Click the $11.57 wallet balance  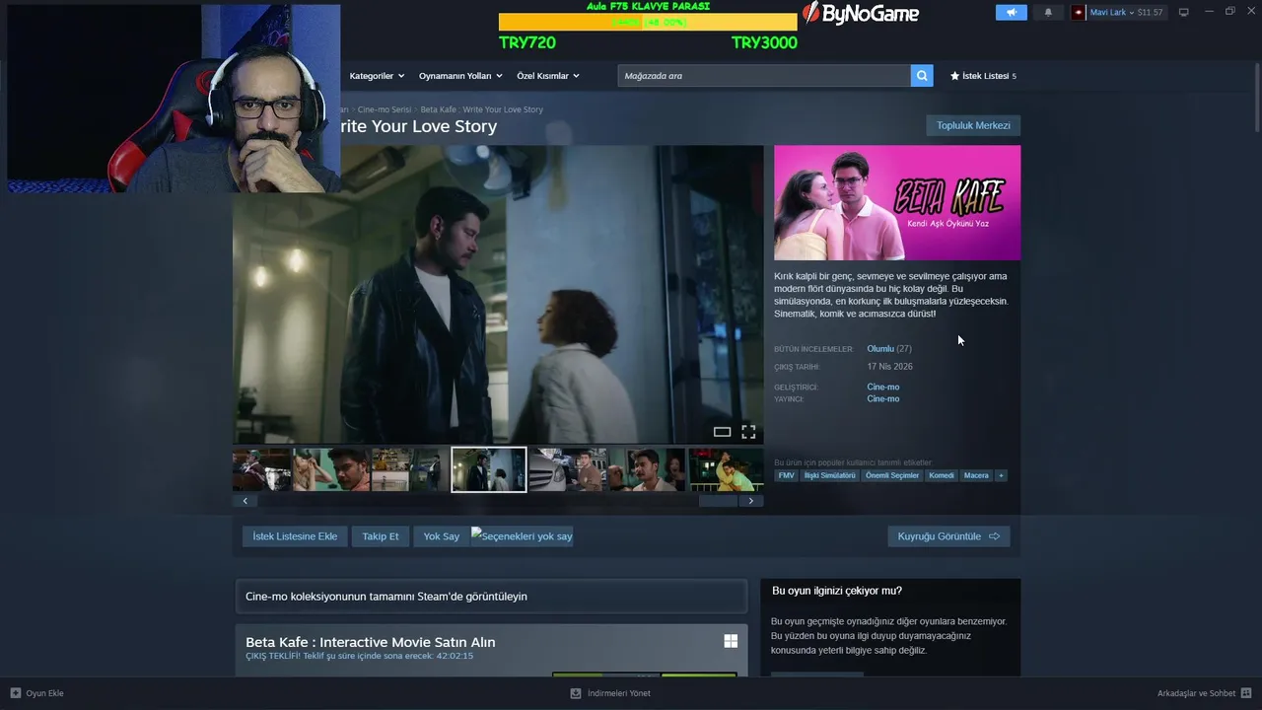[1150, 13]
